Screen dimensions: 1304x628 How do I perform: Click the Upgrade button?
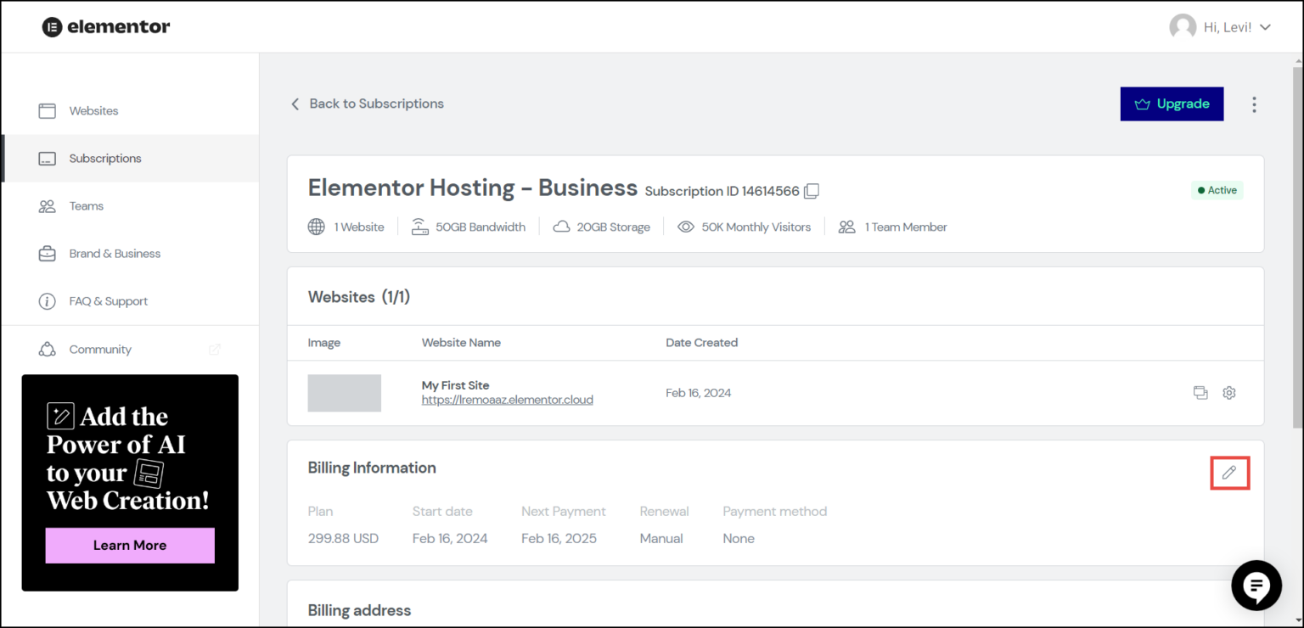pos(1172,104)
